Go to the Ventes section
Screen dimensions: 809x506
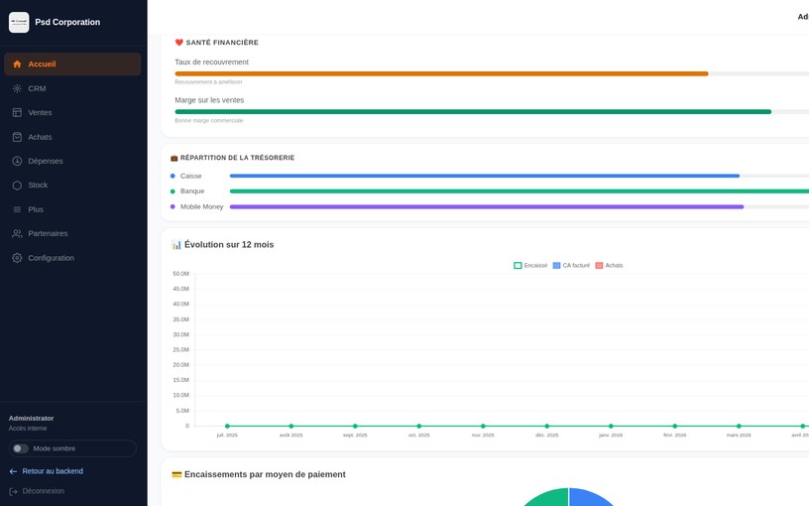click(x=72, y=112)
